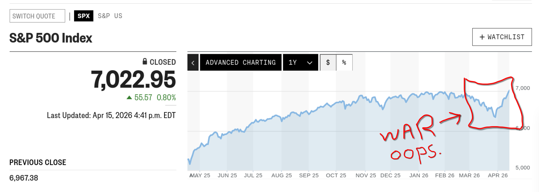
Task: Click the S&P 500 Index title
Action: (50, 38)
